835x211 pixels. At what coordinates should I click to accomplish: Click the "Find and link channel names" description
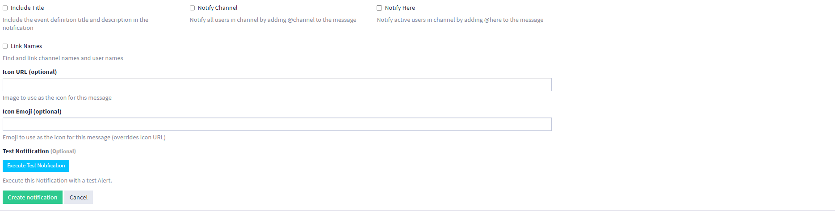tap(63, 58)
